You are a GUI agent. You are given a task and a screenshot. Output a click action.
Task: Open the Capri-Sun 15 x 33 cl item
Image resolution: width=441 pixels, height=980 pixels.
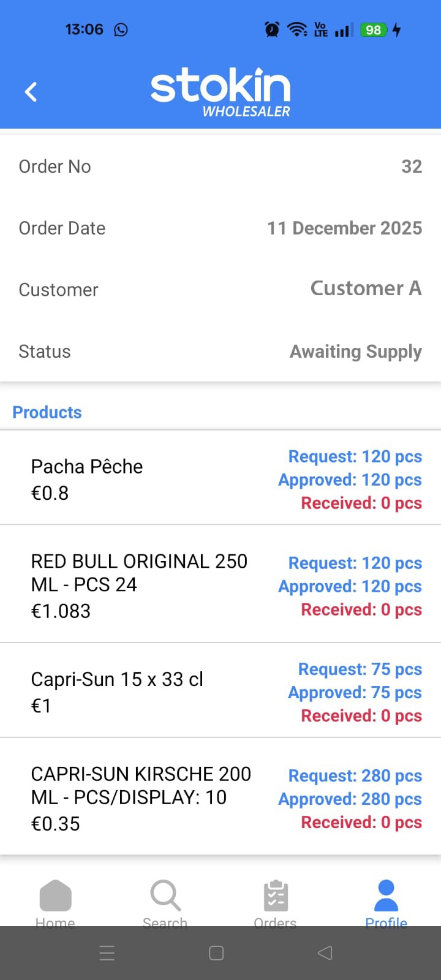pos(221,692)
